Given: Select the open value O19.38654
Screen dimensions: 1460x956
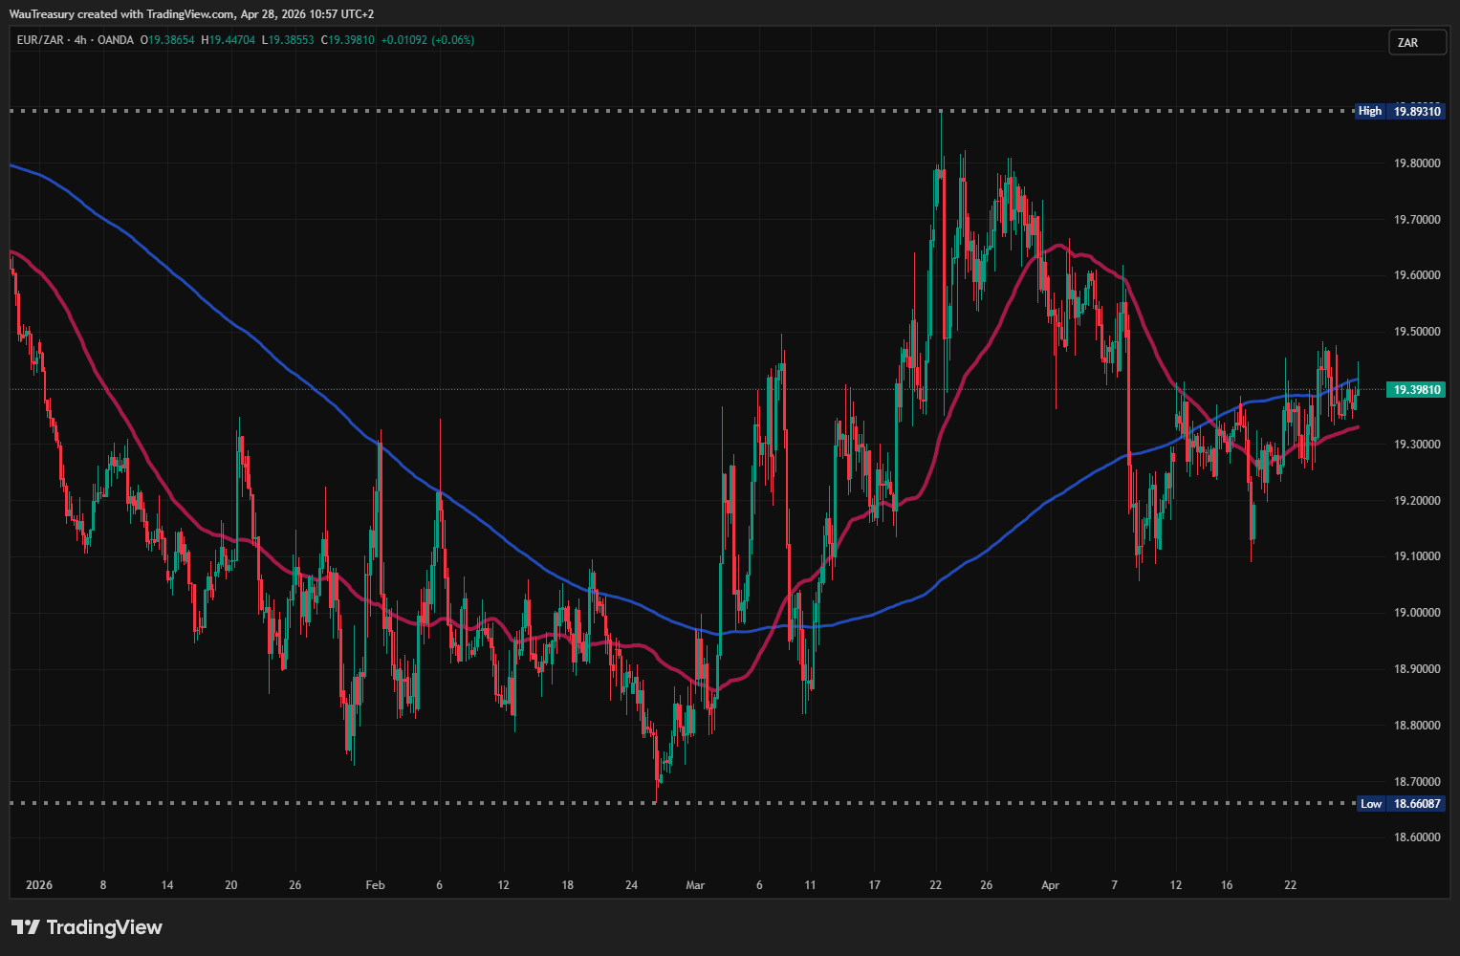Looking at the screenshot, I should point(167,40).
